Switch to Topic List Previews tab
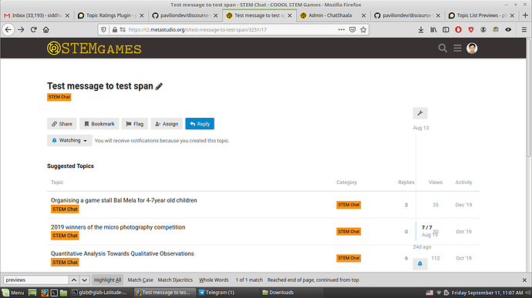The image size is (532, 298). pos(481,15)
